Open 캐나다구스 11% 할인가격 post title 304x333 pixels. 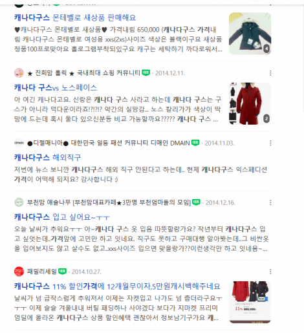point(117,286)
